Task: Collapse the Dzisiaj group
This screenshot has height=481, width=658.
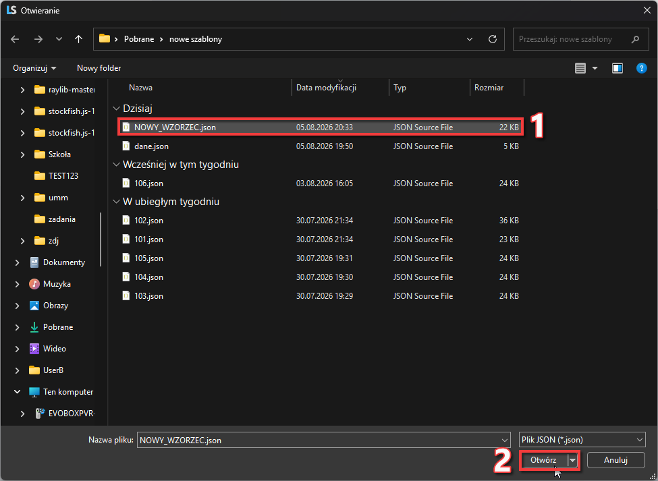Action: pos(116,109)
